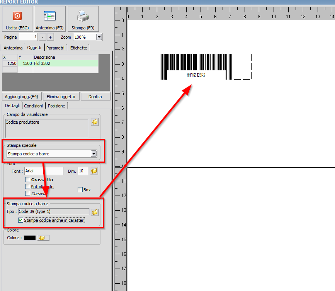
Task: Decrease page number with minus button
Action: click(x=43, y=37)
